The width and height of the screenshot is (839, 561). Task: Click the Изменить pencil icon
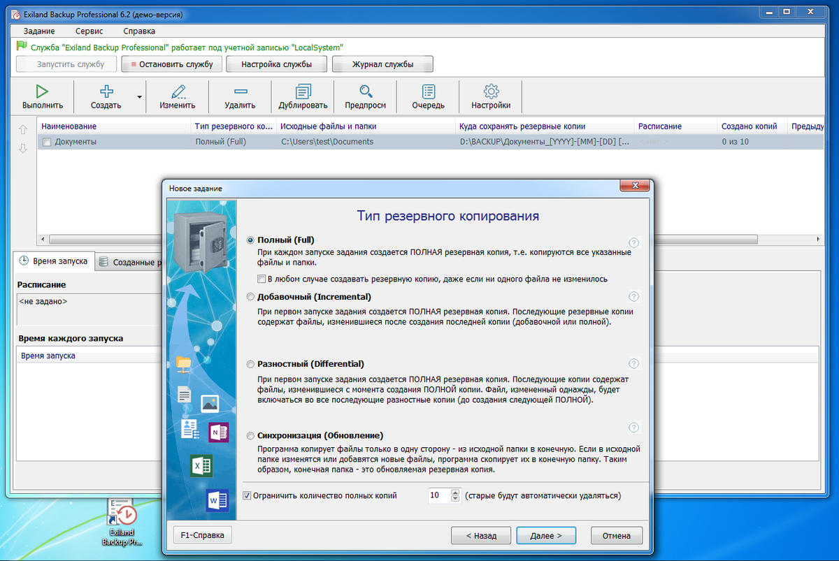178,91
